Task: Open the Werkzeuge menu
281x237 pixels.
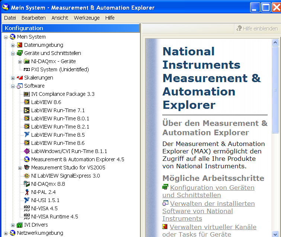Action: coord(87,18)
